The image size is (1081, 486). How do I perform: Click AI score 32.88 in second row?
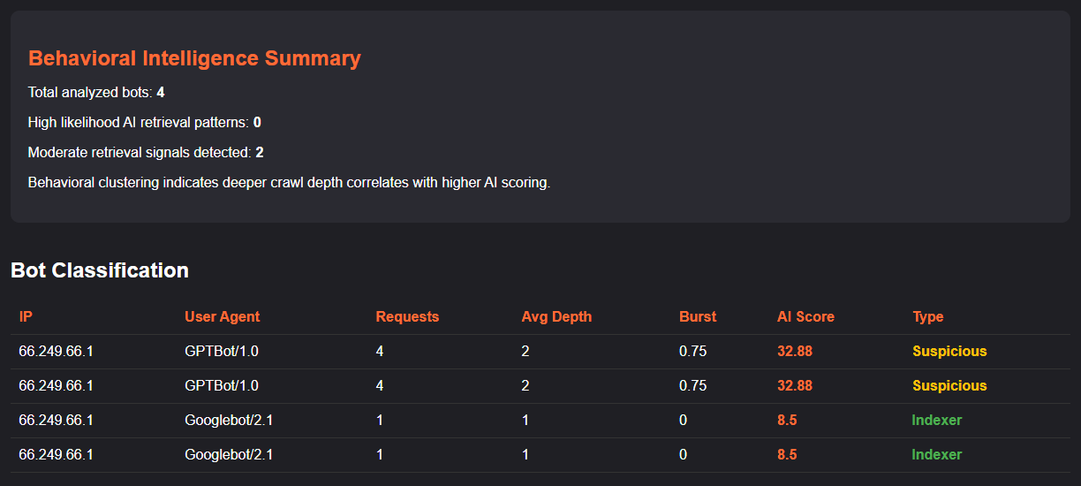pyautogui.click(x=795, y=385)
